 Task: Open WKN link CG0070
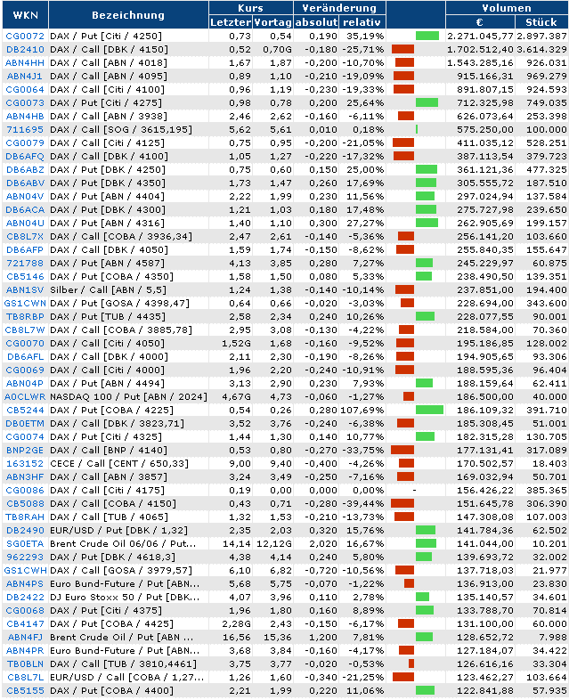point(25,344)
